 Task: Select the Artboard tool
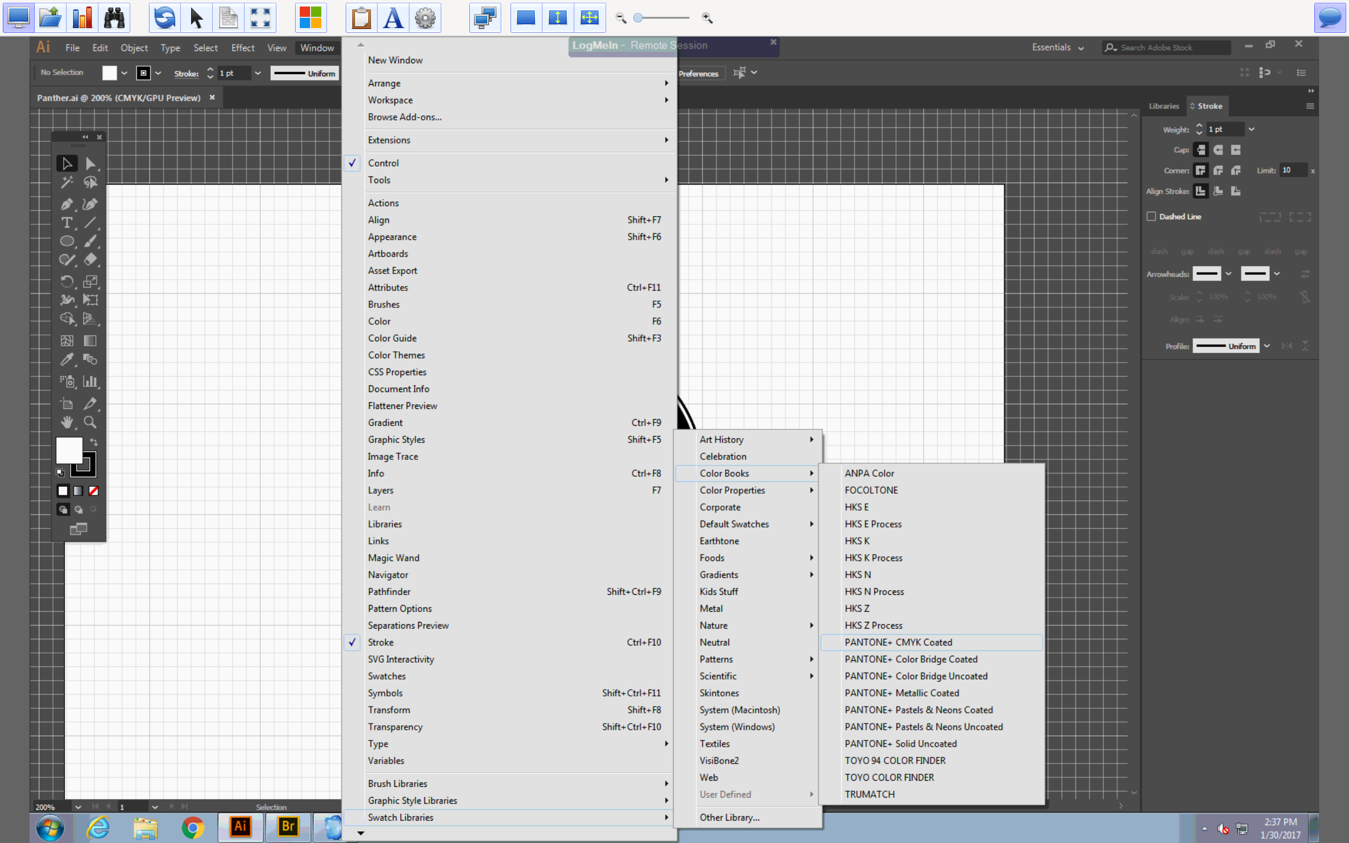(x=67, y=403)
